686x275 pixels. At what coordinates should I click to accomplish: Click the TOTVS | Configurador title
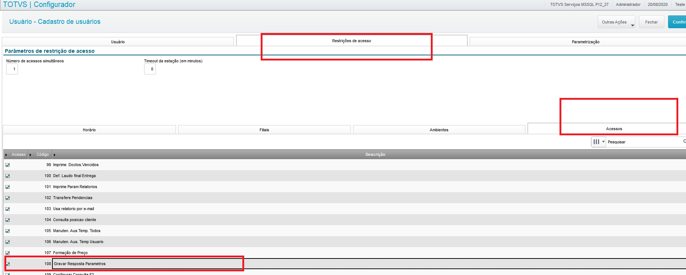[x=39, y=4]
